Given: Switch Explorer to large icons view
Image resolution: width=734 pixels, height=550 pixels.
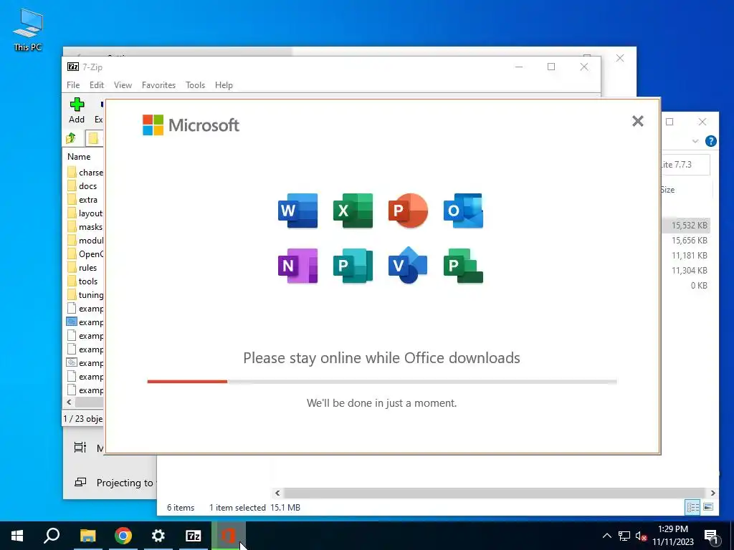Looking at the screenshot, I should 708,508.
